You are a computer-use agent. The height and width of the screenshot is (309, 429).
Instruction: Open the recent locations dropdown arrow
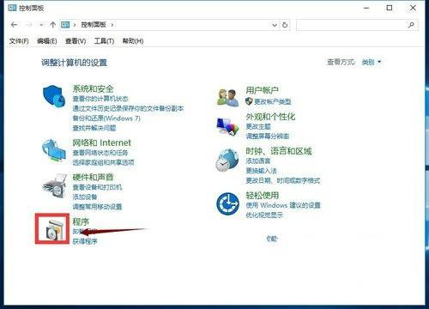41,25
